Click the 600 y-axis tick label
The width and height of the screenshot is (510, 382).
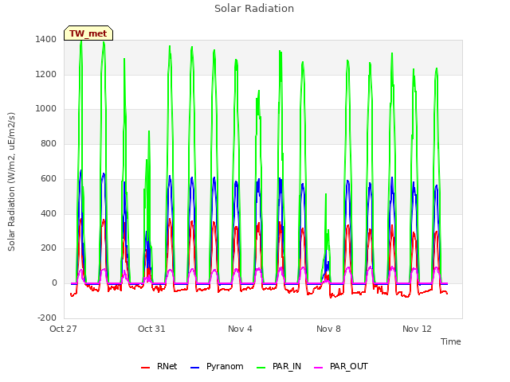(49, 178)
